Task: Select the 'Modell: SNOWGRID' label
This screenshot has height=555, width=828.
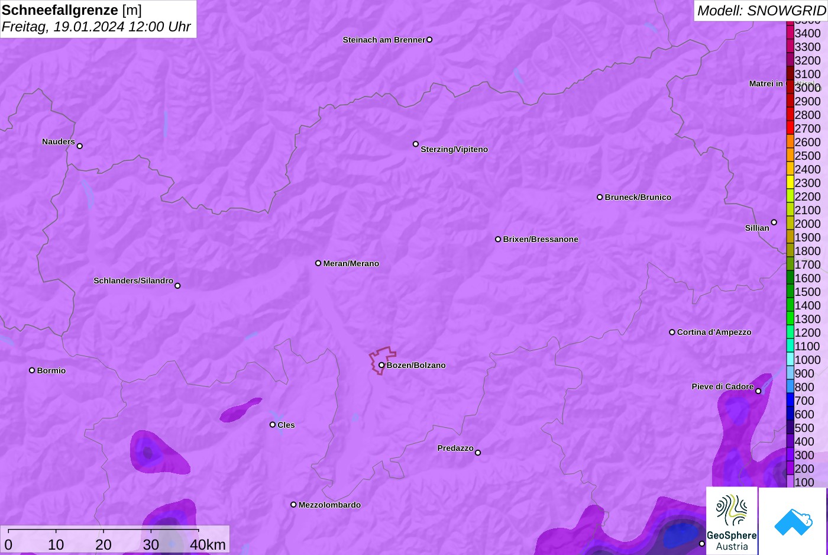Action: [761, 10]
